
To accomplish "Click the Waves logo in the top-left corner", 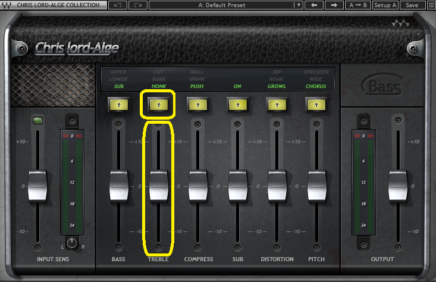I will click(x=6, y=5).
